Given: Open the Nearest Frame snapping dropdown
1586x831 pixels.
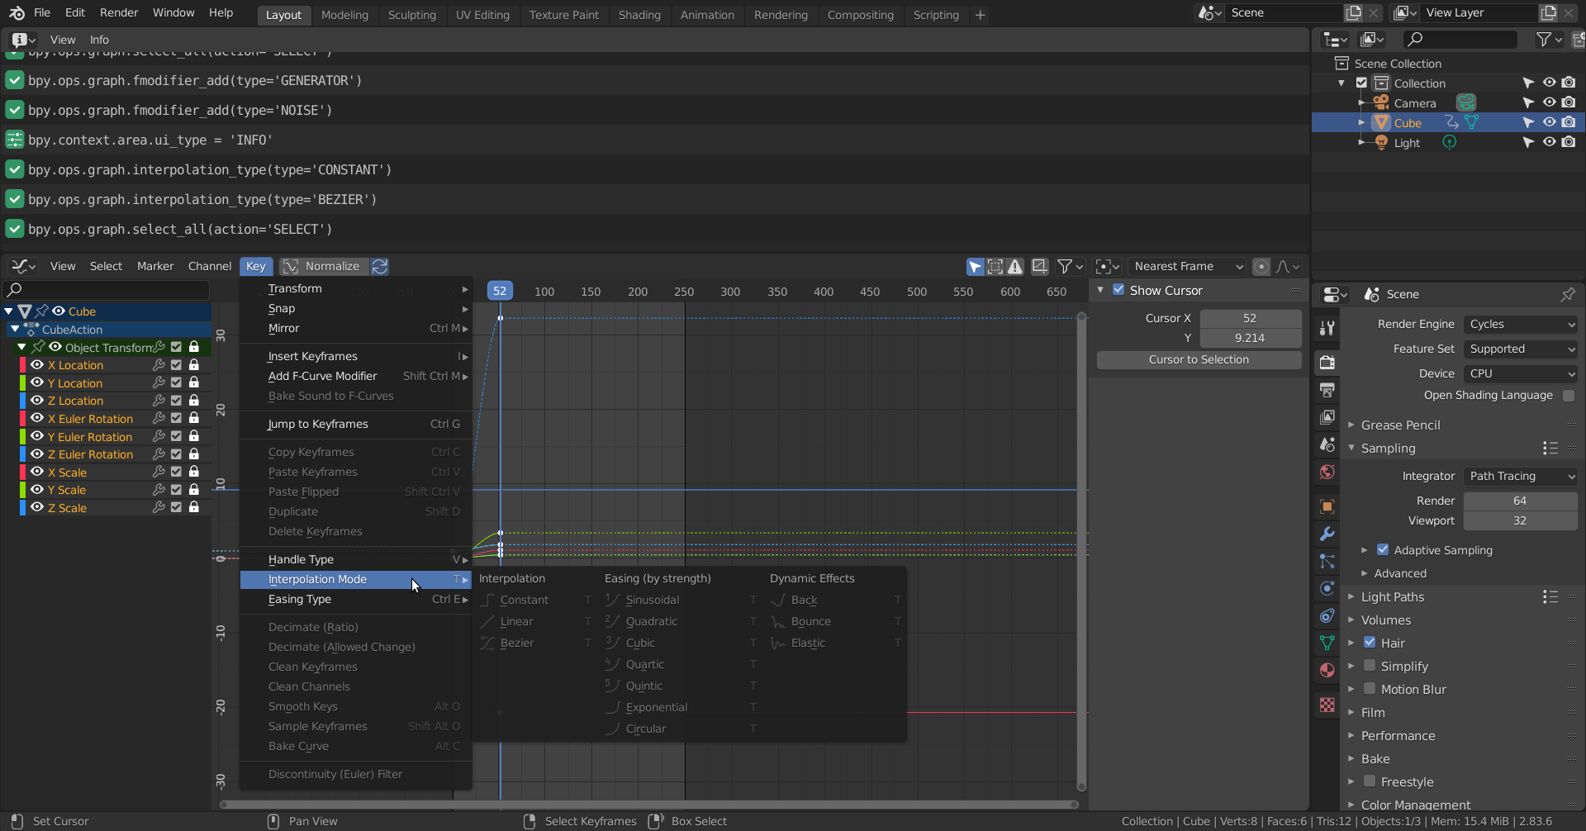Looking at the screenshot, I should point(1187,266).
